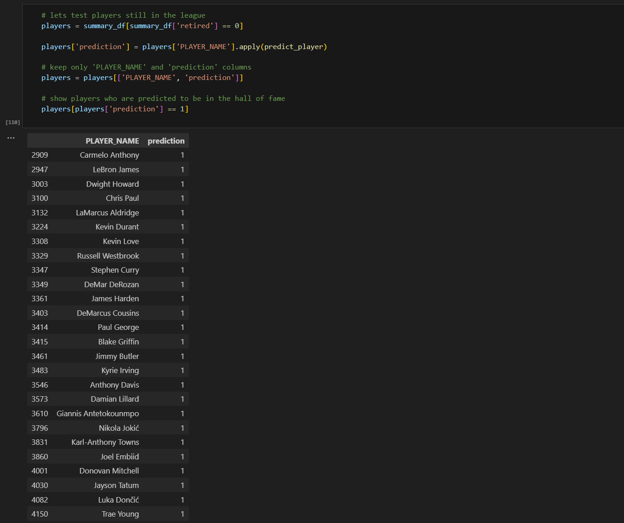Click row index 3461
The height and width of the screenshot is (523, 624).
pos(40,356)
